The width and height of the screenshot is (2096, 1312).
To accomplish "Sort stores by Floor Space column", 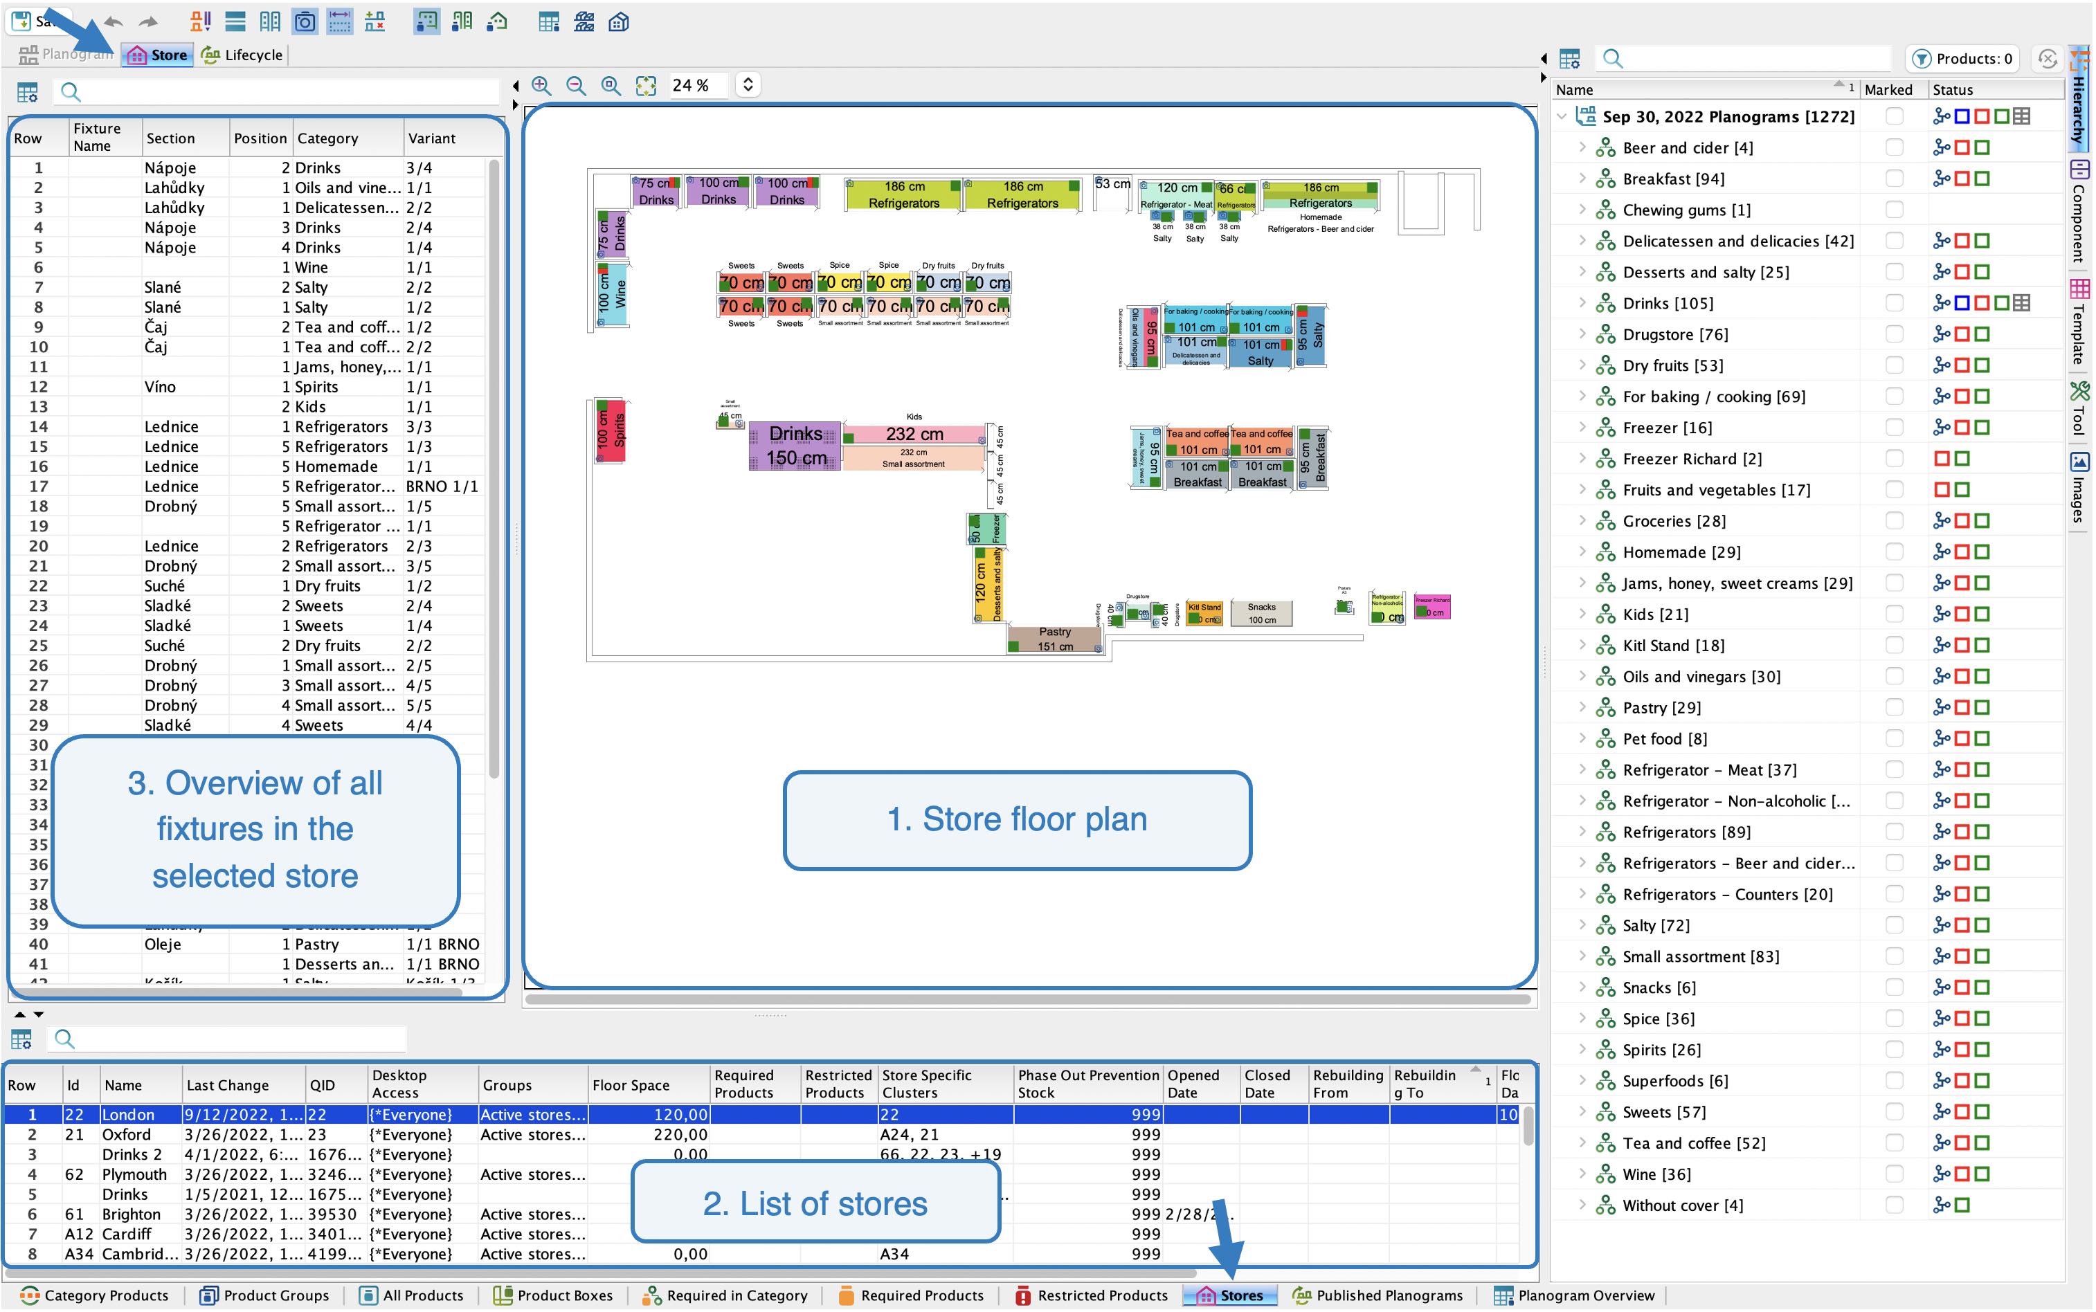I will click(649, 1084).
